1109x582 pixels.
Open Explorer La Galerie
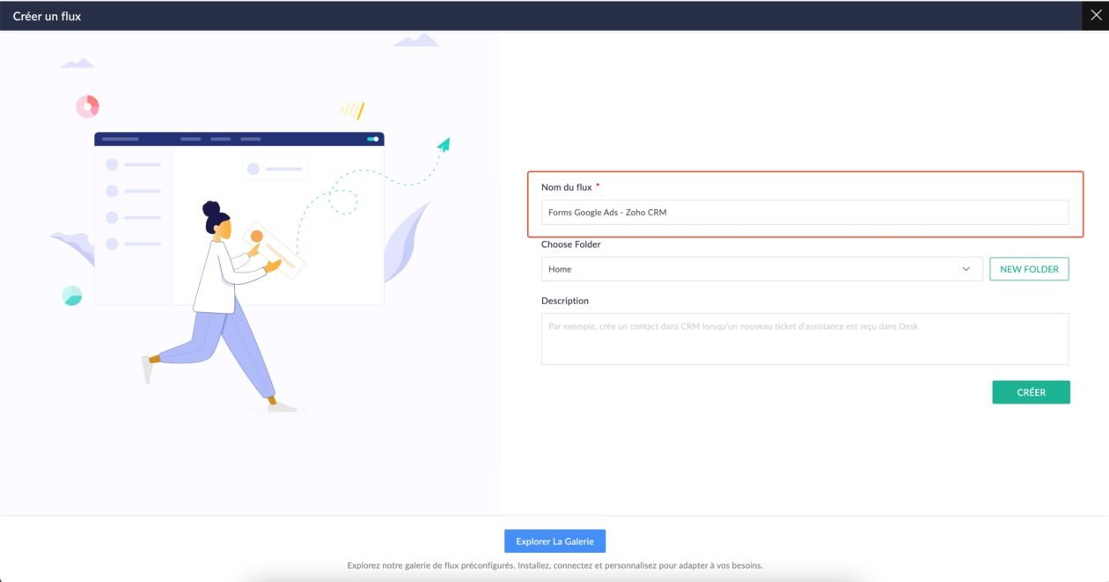coord(554,541)
